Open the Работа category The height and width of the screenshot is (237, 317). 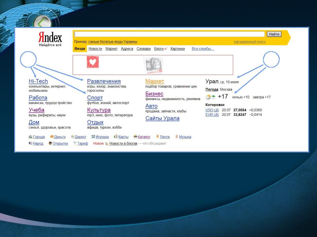tap(38, 97)
